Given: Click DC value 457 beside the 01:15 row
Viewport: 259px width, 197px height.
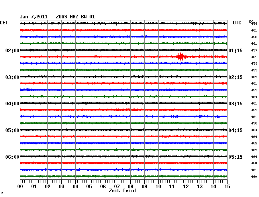Looking at the screenshot, I should (254, 50).
